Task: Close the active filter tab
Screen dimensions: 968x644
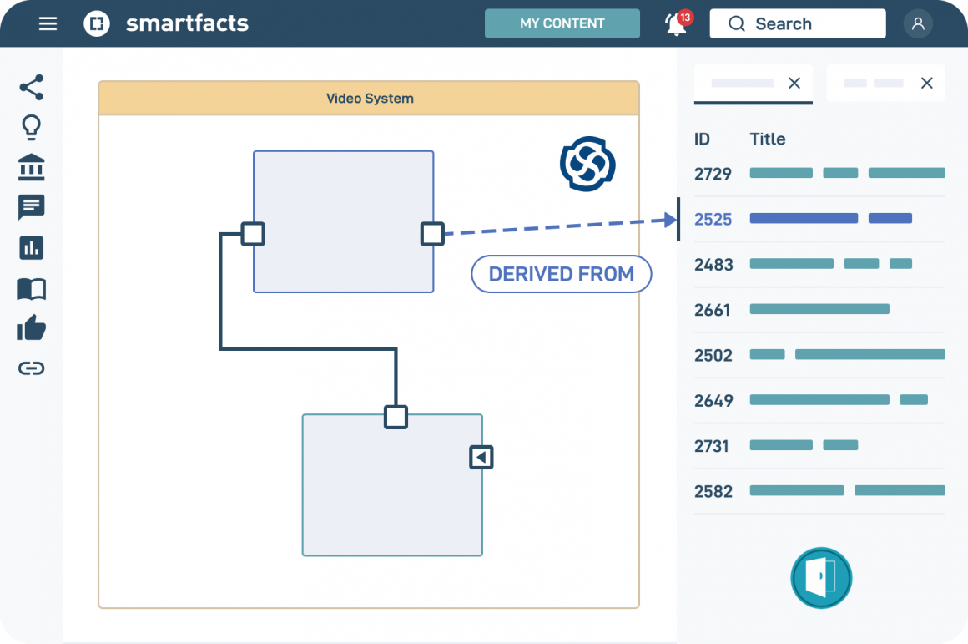Action: point(796,83)
